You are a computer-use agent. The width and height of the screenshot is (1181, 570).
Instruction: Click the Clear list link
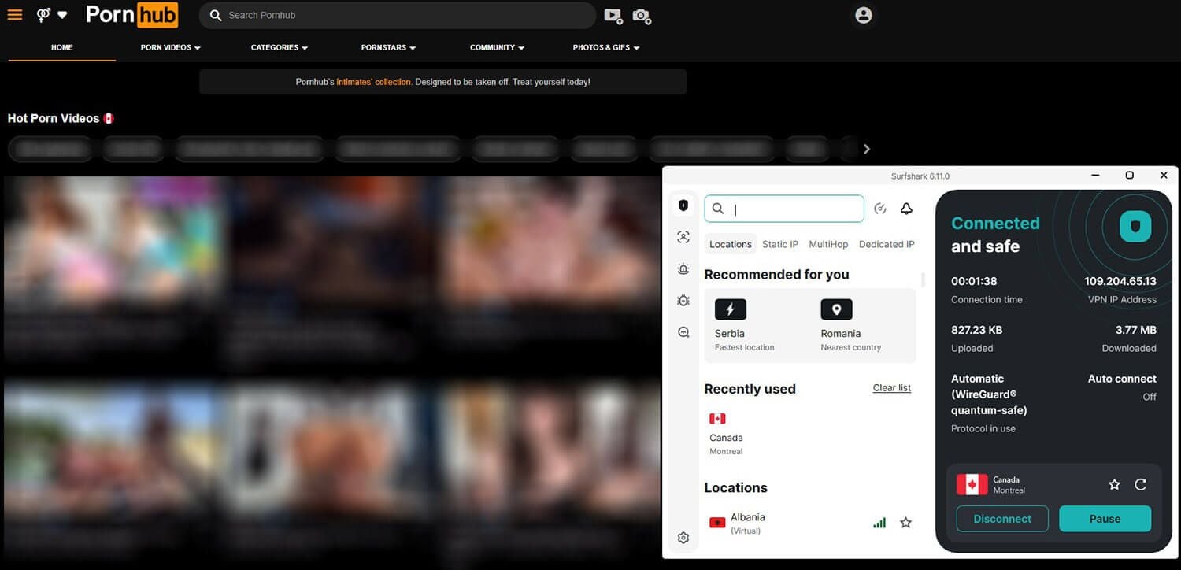pyautogui.click(x=892, y=388)
